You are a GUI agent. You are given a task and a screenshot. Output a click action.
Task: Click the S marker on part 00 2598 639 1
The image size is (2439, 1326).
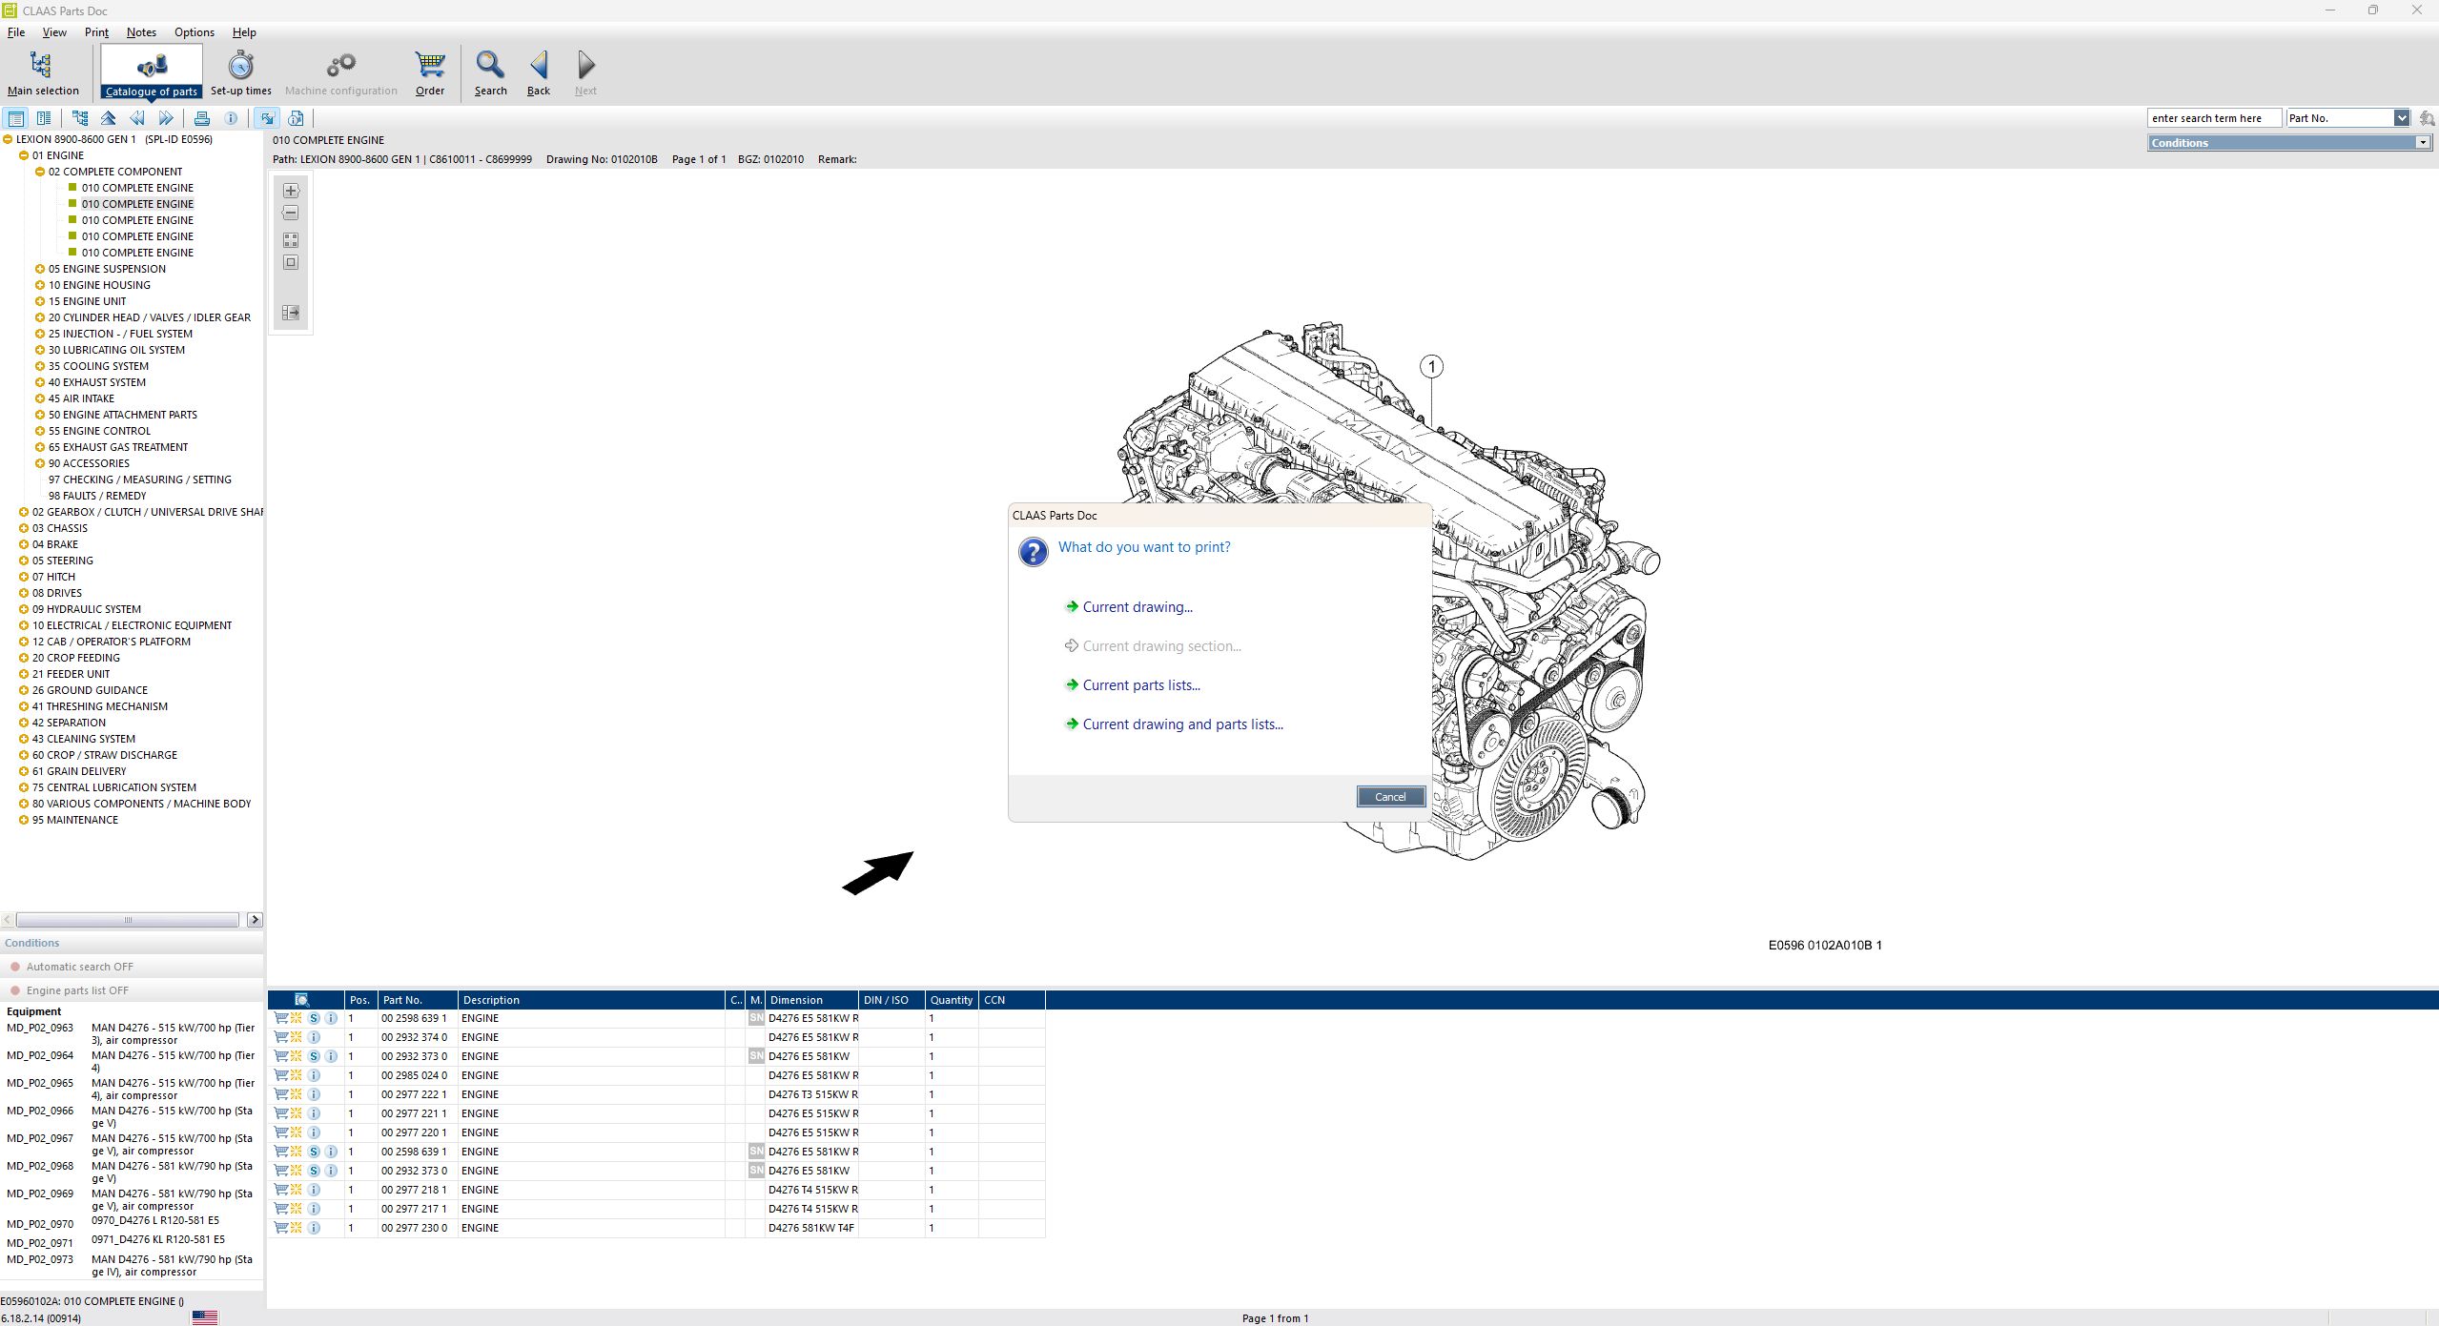coord(313,1018)
